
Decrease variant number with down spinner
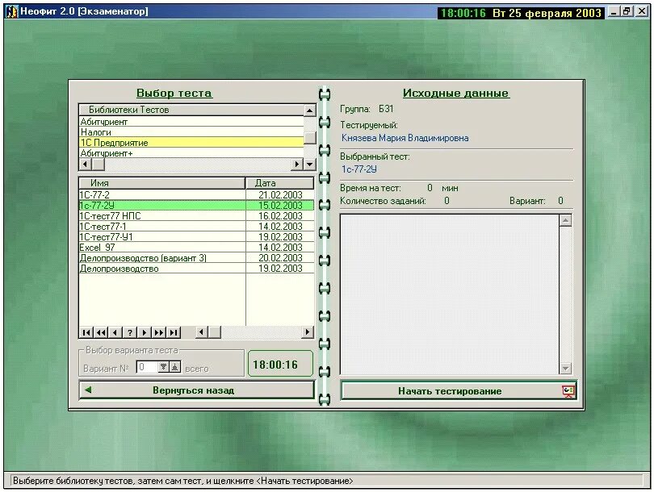click(x=163, y=367)
